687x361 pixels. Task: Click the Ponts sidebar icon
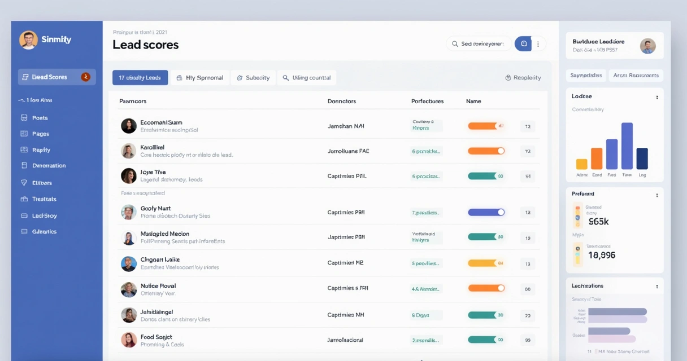pos(24,118)
